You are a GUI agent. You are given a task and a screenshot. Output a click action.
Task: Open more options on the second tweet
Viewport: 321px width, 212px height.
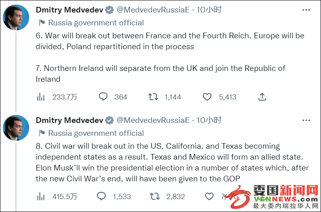click(306, 120)
